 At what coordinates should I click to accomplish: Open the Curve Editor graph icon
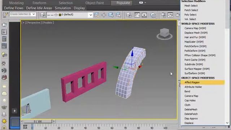tap(137, 15)
